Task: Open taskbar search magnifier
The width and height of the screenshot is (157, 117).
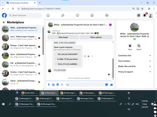Action: pos(10,104)
